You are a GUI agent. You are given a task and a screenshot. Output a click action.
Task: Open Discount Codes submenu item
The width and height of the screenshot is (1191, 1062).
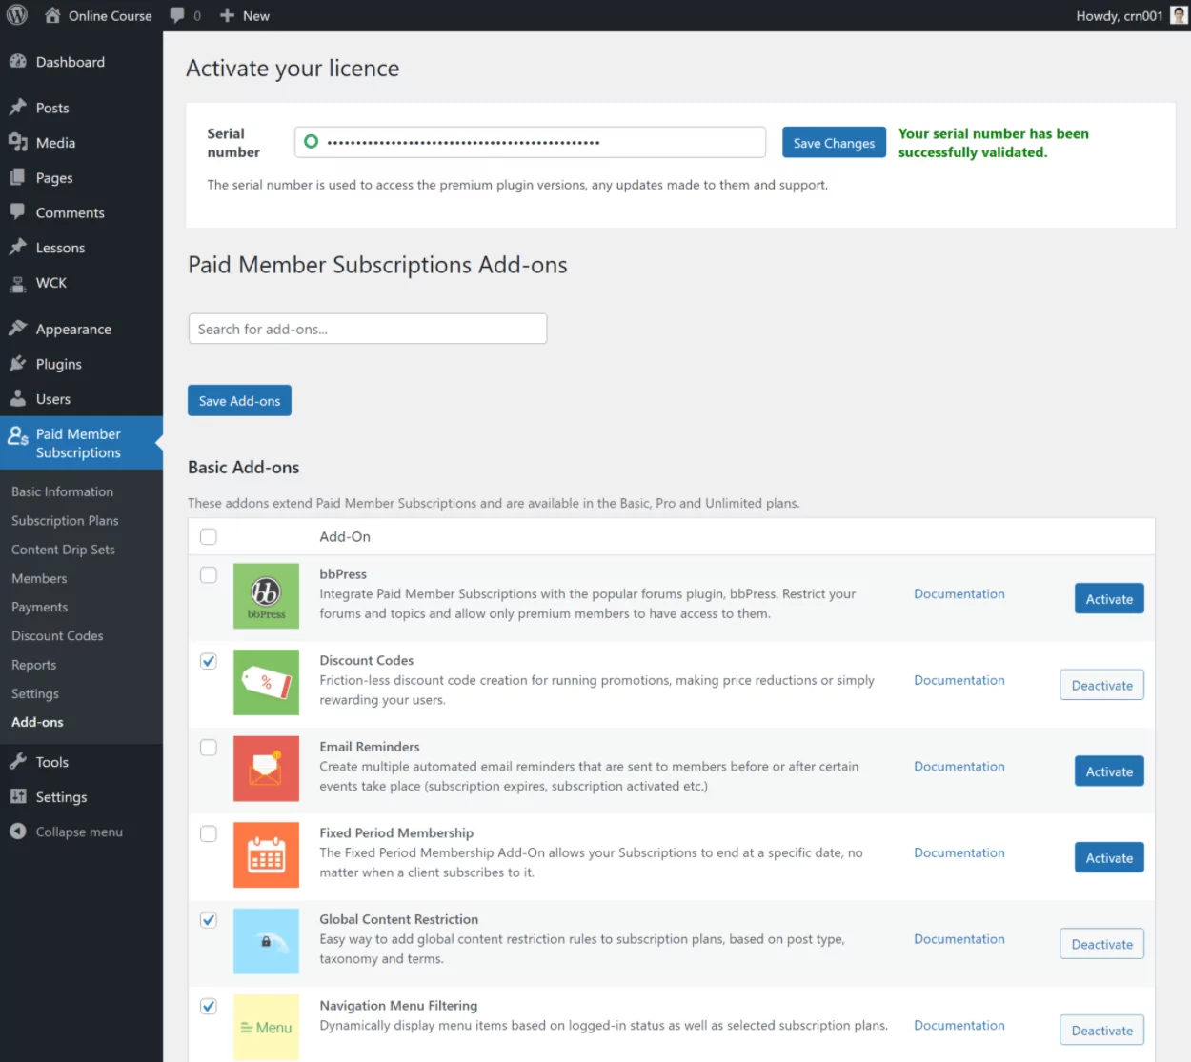pyautogui.click(x=57, y=635)
